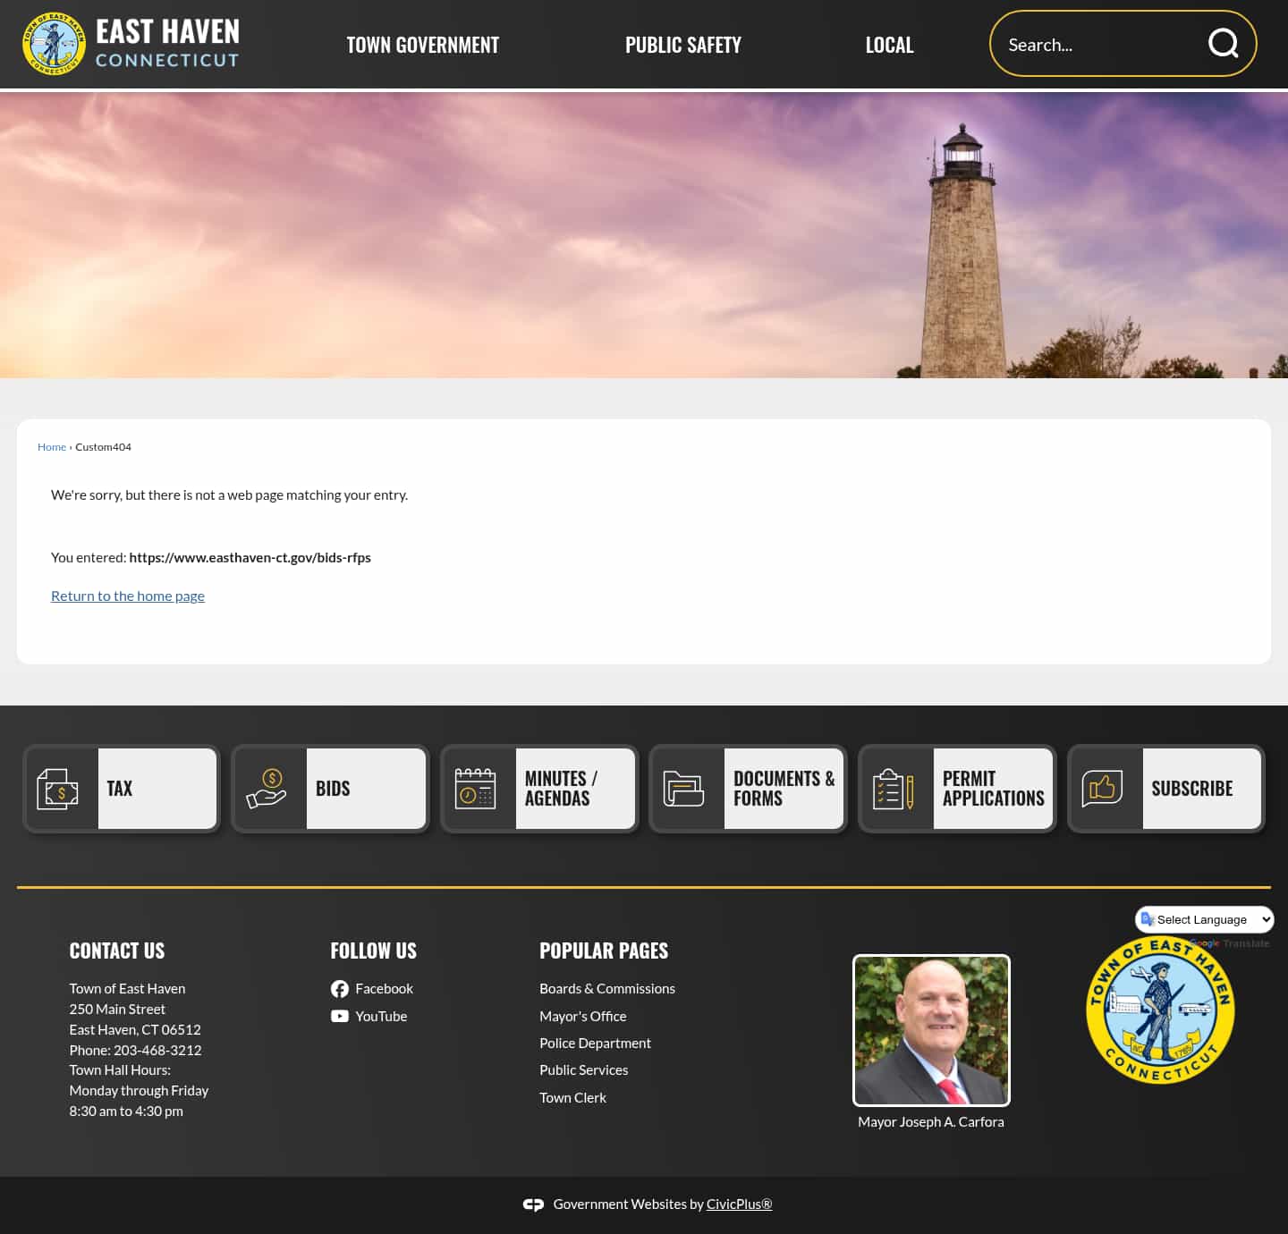
Task: Open the Town Government menu
Action: click(x=422, y=44)
